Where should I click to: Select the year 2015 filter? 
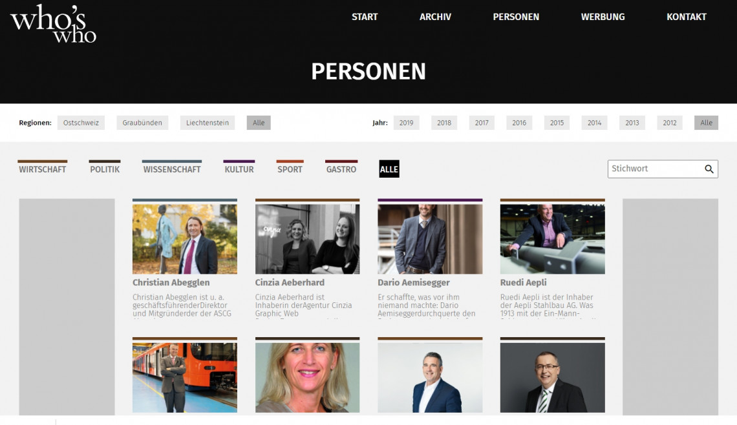[x=557, y=123]
